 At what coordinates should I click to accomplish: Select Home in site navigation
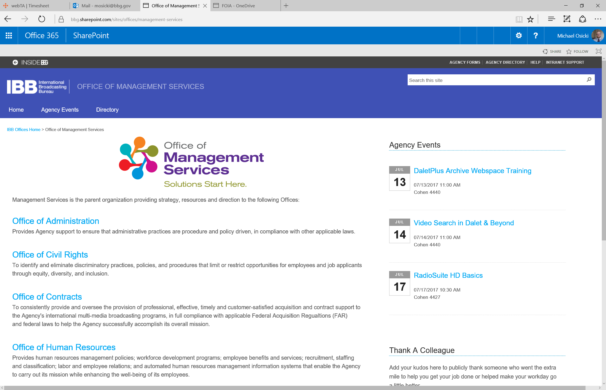pyautogui.click(x=16, y=110)
